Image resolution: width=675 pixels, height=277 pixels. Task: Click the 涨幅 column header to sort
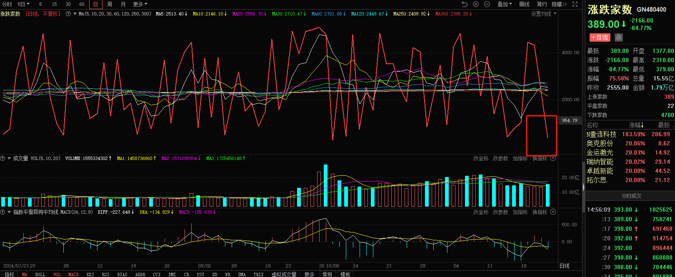tap(636, 125)
